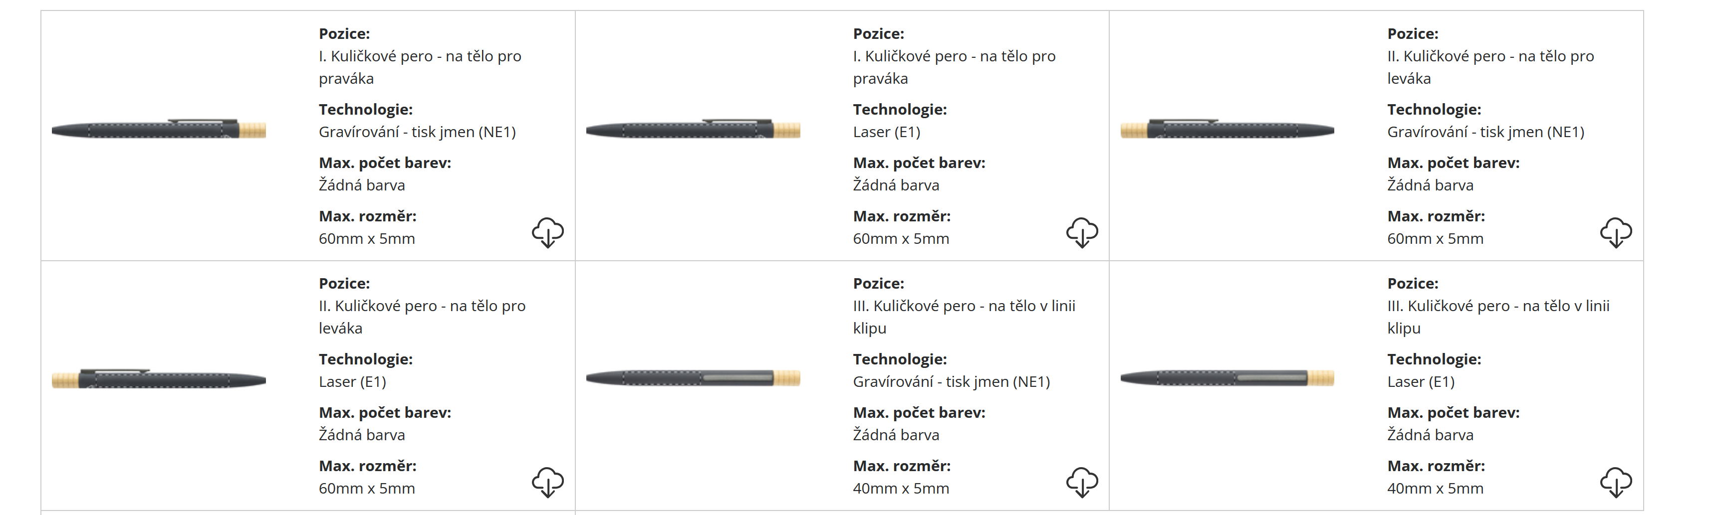Open pen image for left-hander Gravírování (NE1)
The height and width of the screenshot is (515, 1716).
(1227, 129)
